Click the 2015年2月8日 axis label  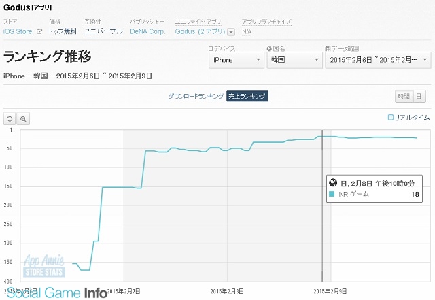click(x=227, y=291)
